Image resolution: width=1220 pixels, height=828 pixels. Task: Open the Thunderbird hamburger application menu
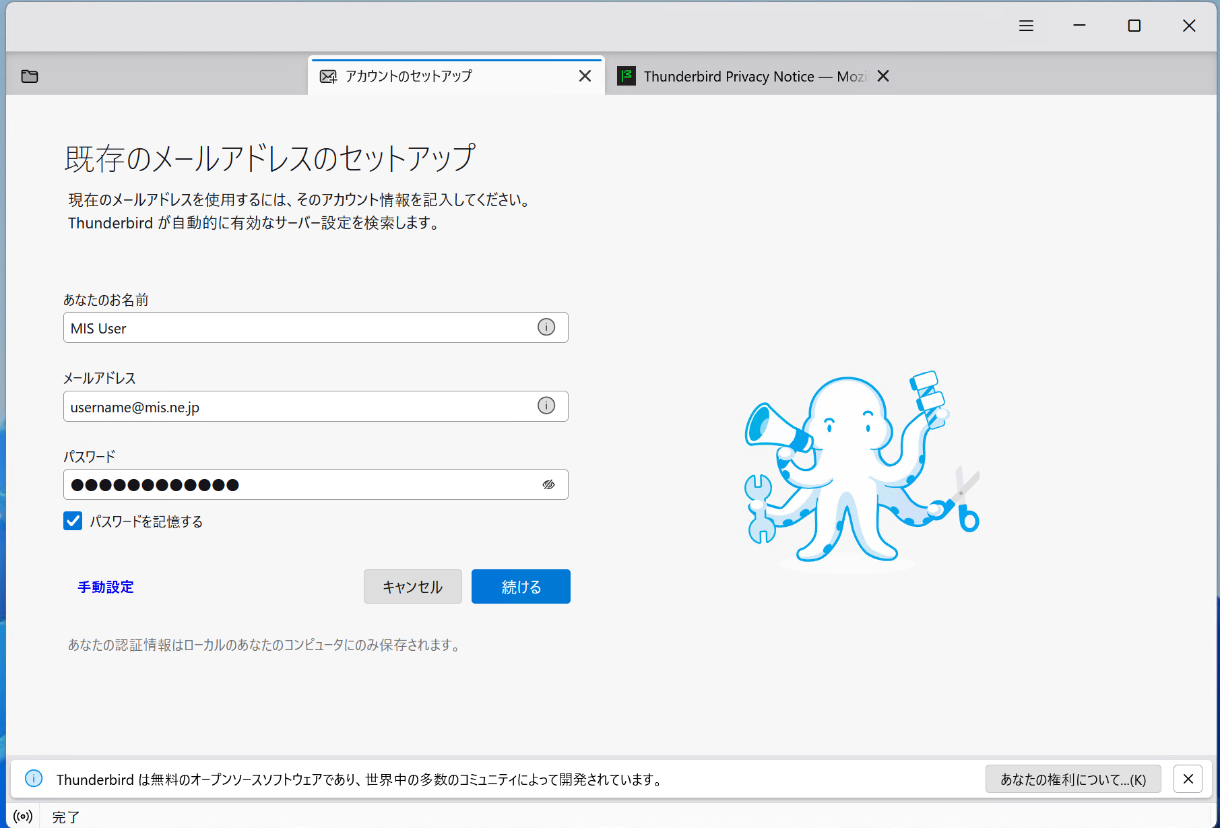(1026, 26)
